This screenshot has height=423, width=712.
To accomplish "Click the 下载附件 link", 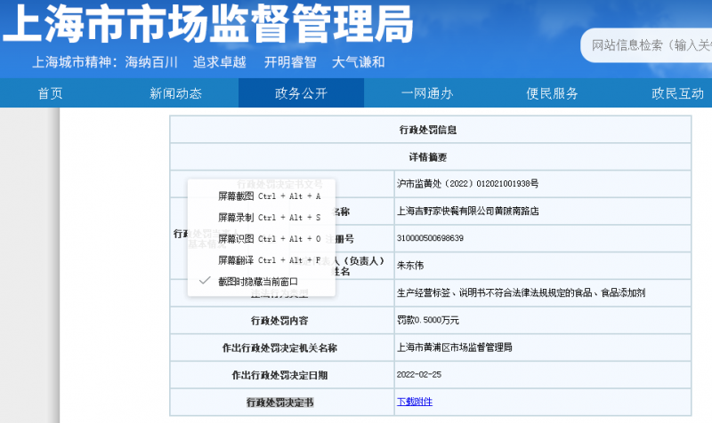I will [x=415, y=402].
